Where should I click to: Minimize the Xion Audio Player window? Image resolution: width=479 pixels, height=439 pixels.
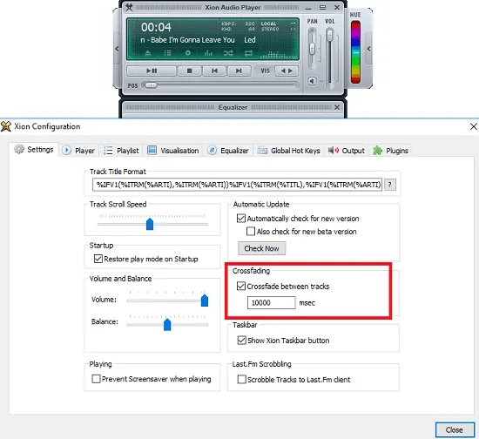click(308, 7)
